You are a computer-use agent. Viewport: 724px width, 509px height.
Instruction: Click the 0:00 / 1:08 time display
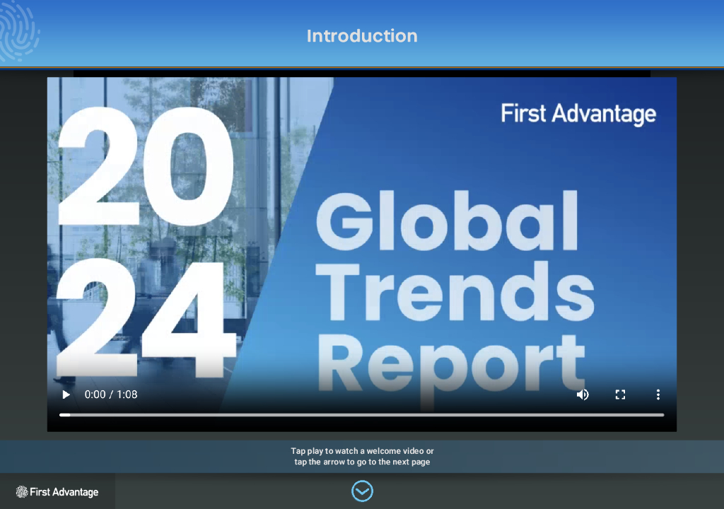point(111,394)
